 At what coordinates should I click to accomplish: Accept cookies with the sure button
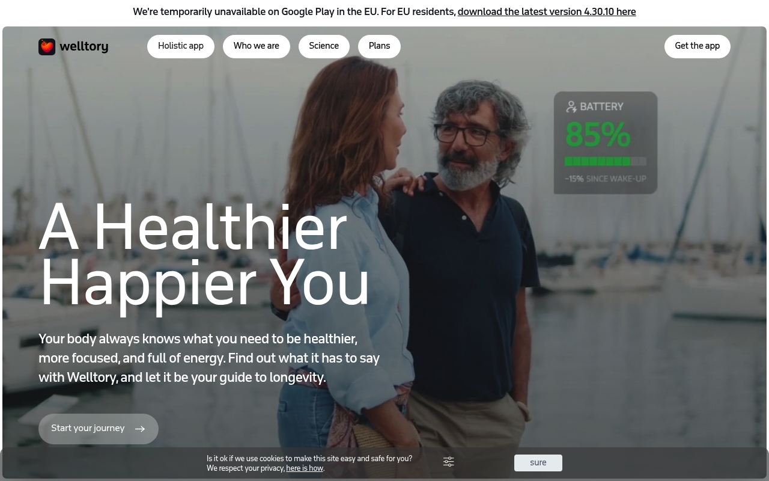538,463
